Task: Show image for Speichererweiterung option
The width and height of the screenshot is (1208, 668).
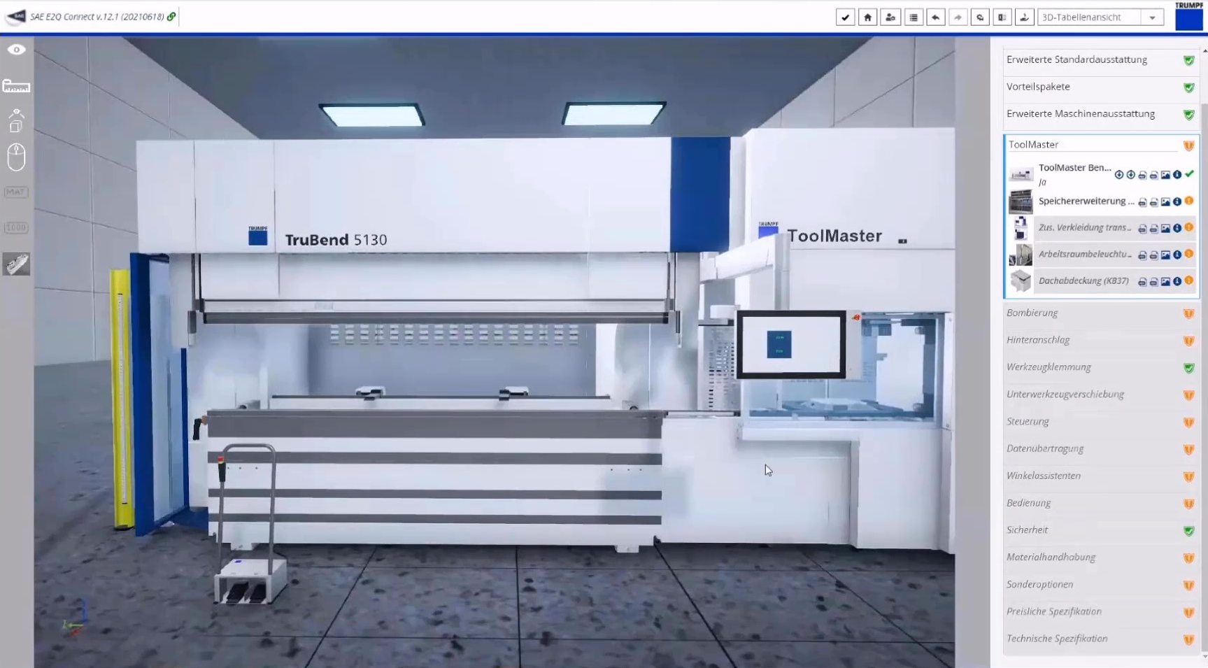Action: (1165, 202)
